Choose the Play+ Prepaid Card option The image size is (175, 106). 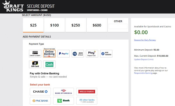pos(92,54)
